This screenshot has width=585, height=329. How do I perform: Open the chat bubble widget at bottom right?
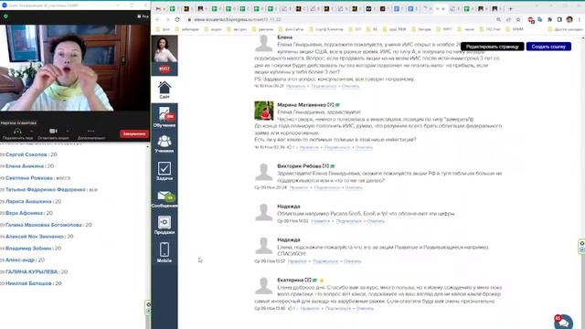click(564, 322)
